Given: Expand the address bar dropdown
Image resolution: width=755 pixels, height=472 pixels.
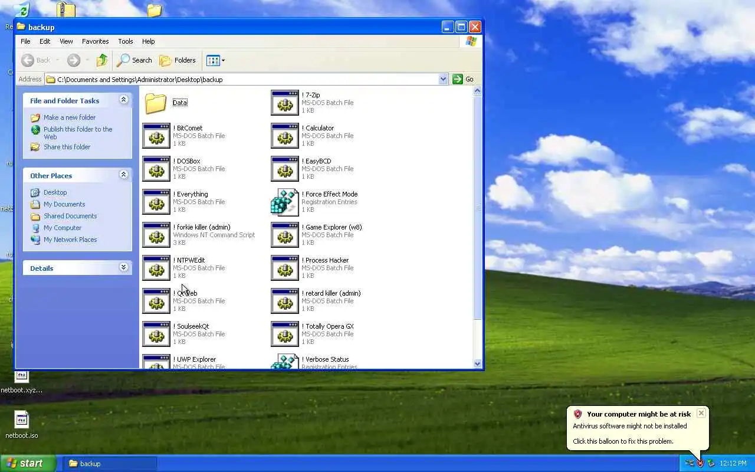Looking at the screenshot, I should point(443,79).
